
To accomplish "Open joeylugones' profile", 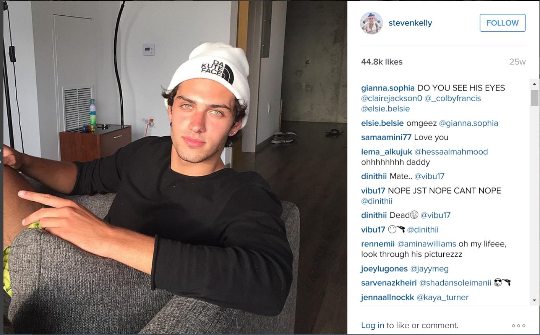I will (384, 269).
